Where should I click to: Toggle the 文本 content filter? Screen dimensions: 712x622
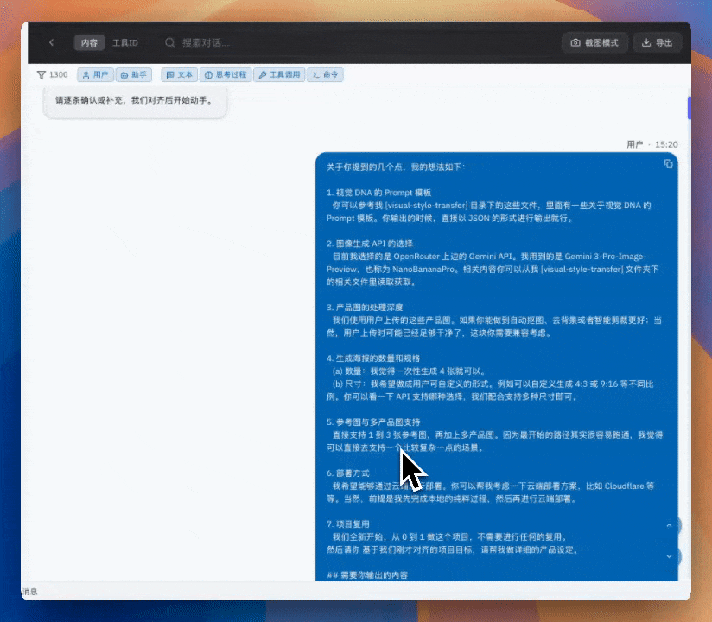(180, 75)
